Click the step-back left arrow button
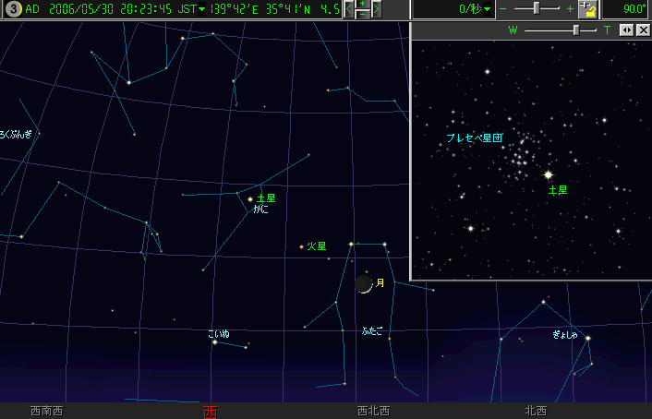 [x=348, y=9]
